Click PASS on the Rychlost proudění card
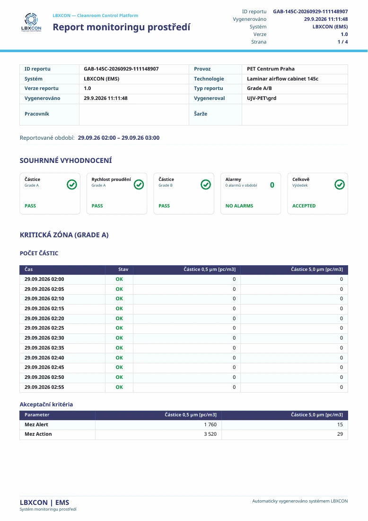The height and width of the screenshot is (521, 368). [97, 206]
